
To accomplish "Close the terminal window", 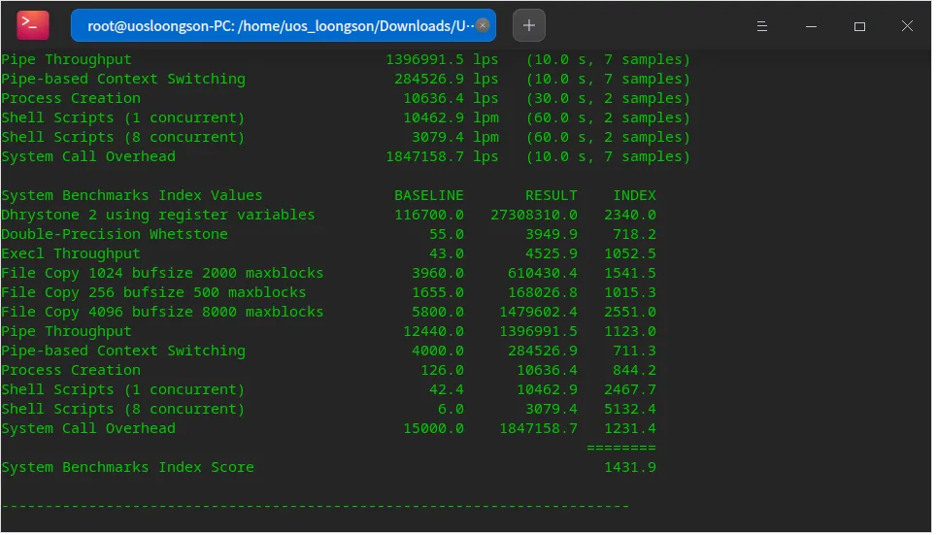I will tap(907, 26).
